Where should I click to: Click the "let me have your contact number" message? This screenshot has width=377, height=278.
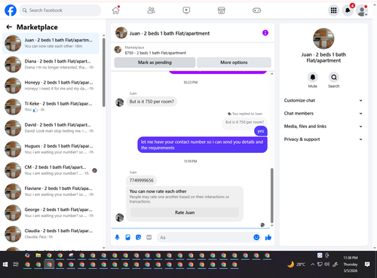click(202, 145)
